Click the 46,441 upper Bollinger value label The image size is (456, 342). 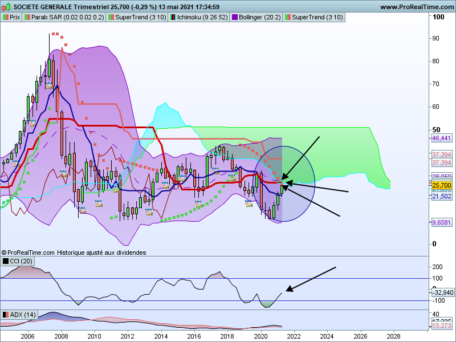point(441,138)
